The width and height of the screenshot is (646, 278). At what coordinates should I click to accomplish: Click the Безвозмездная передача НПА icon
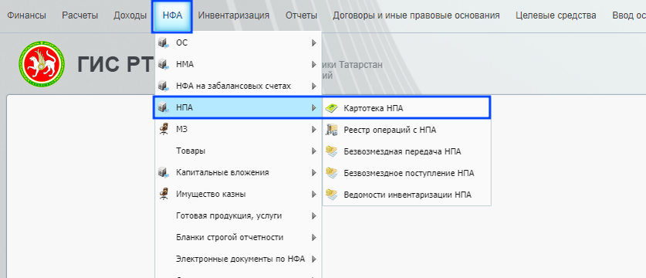332,151
